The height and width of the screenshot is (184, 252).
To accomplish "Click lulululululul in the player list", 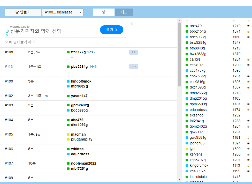I will pos(198,177).
